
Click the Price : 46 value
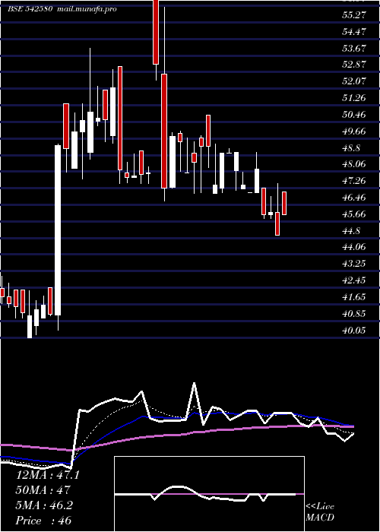coord(44,520)
